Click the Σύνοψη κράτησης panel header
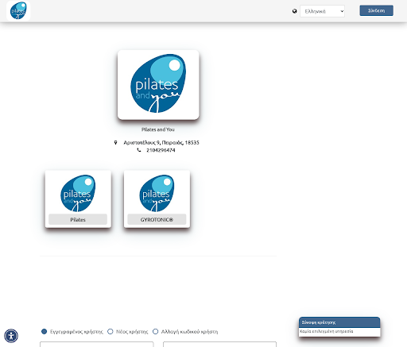Viewport: 407px width, 347px height. point(339,322)
